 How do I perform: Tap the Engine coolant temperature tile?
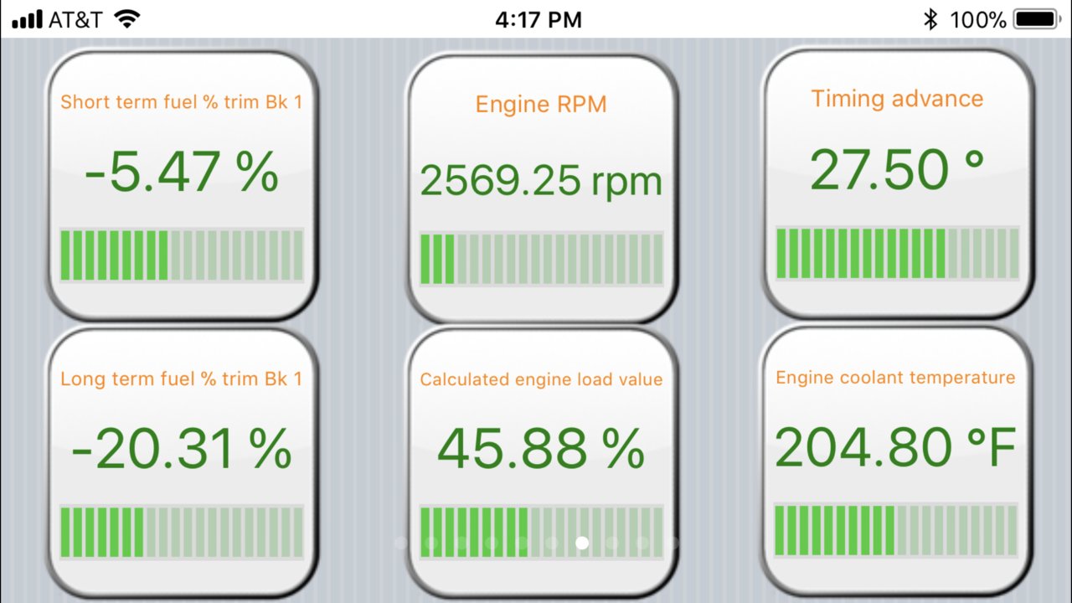(x=897, y=460)
